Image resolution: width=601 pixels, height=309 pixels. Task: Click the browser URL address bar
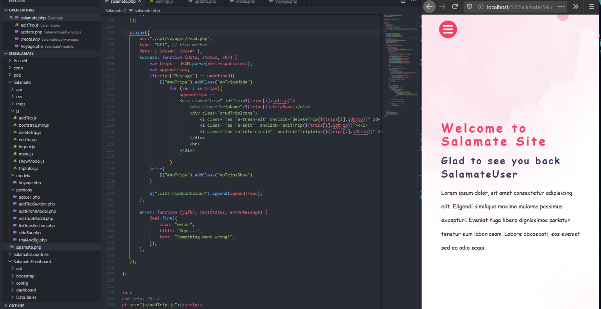coord(520,7)
